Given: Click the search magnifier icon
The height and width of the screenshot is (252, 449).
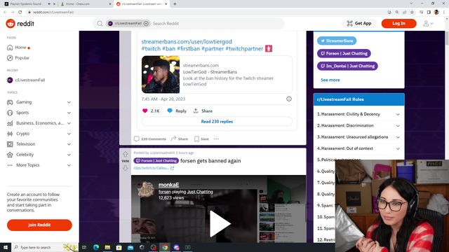Looking at the screenshot, I should pos(100,23).
